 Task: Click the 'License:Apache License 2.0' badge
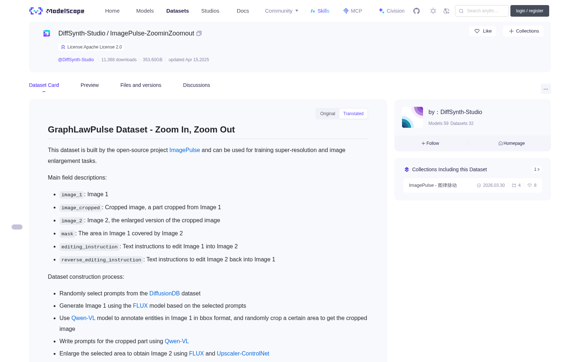click(91, 47)
